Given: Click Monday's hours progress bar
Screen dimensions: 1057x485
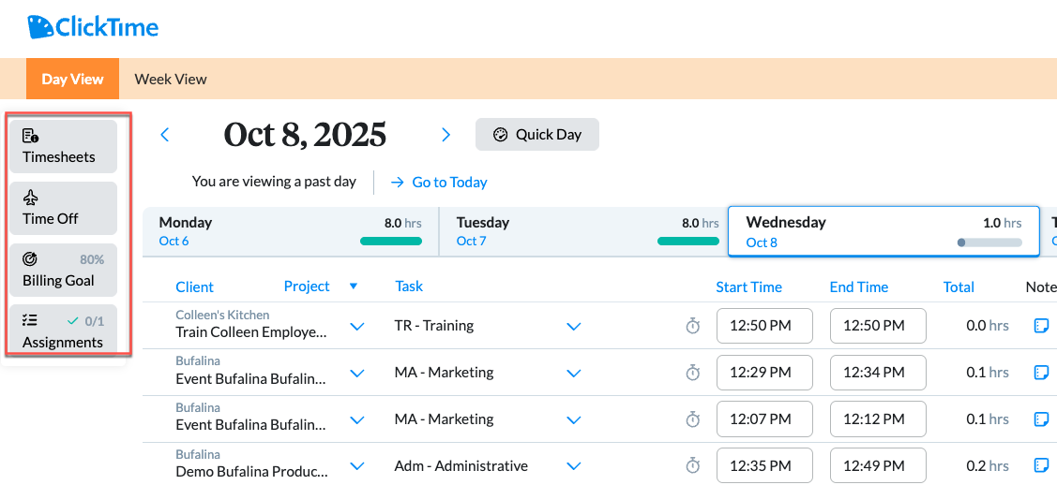Looking at the screenshot, I should [391, 242].
